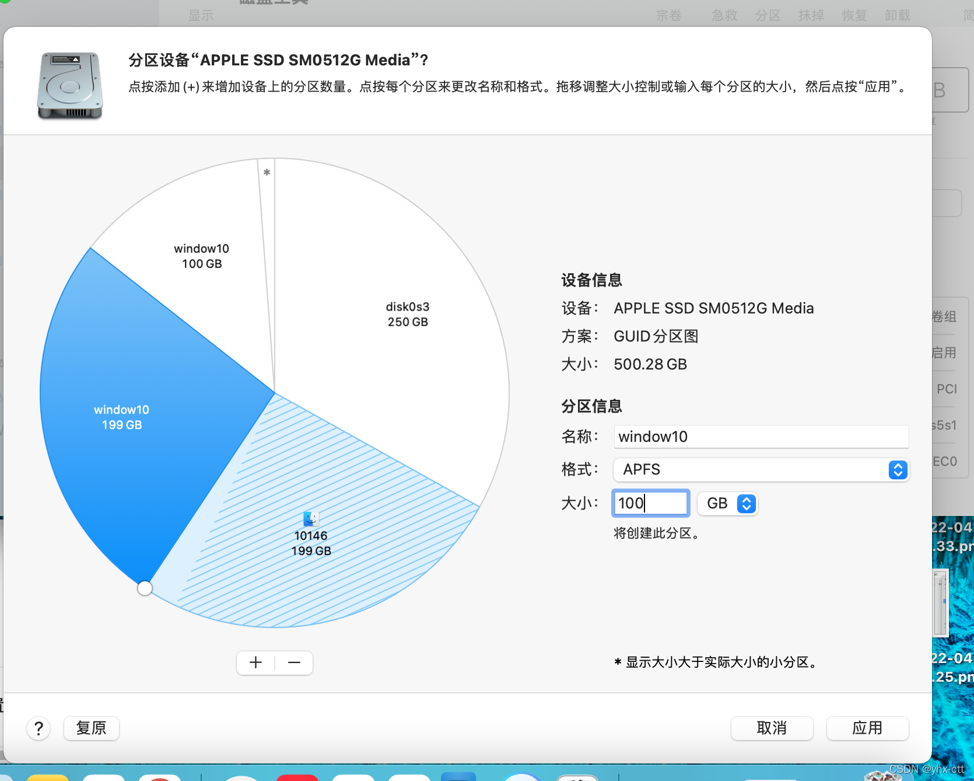Click 分区 in the background toolbar
This screenshot has width=974, height=781.
click(x=768, y=15)
